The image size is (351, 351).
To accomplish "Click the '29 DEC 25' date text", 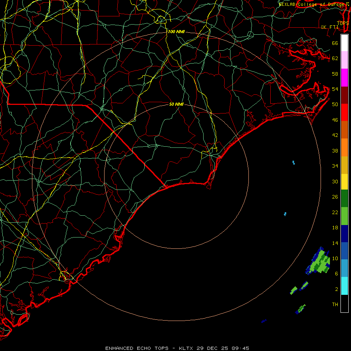I will (213, 348).
